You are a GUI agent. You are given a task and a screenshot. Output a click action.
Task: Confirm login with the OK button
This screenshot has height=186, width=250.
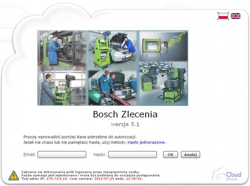click(171, 155)
